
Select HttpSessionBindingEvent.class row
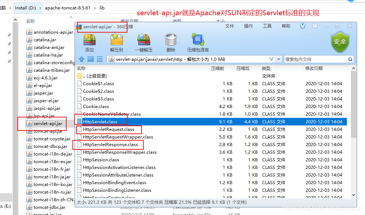(x=211, y=183)
